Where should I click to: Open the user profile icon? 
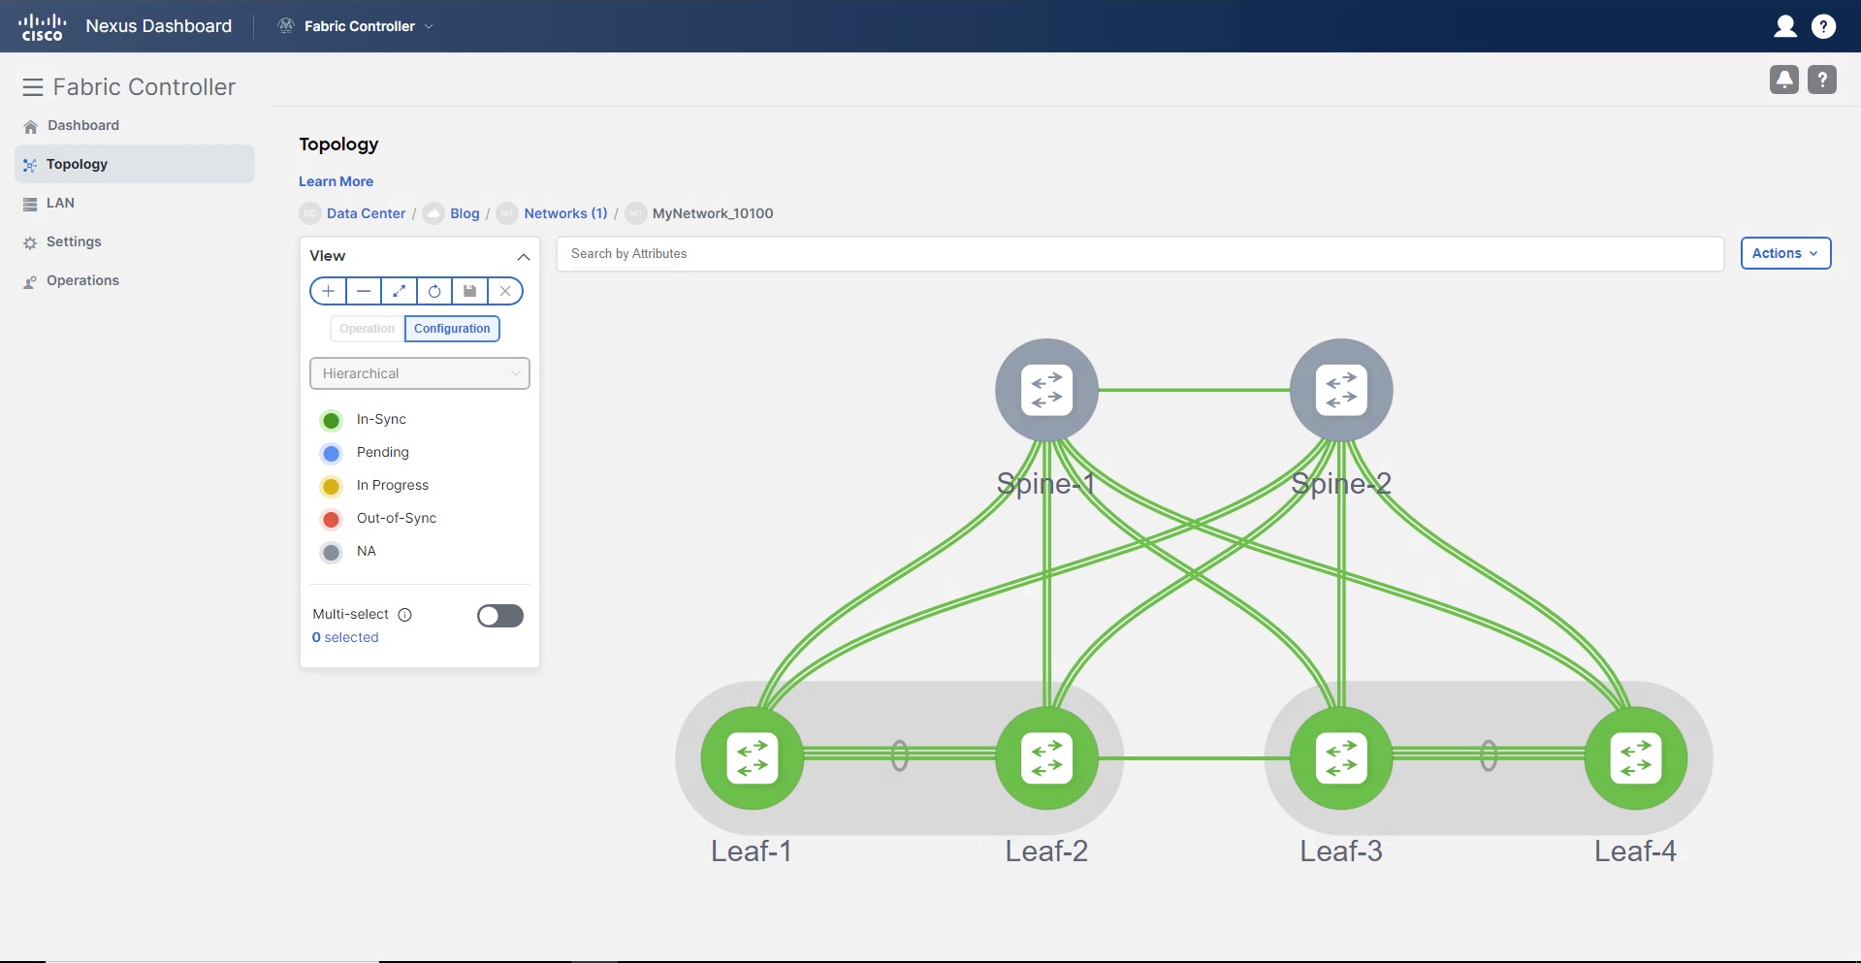click(x=1784, y=26)
